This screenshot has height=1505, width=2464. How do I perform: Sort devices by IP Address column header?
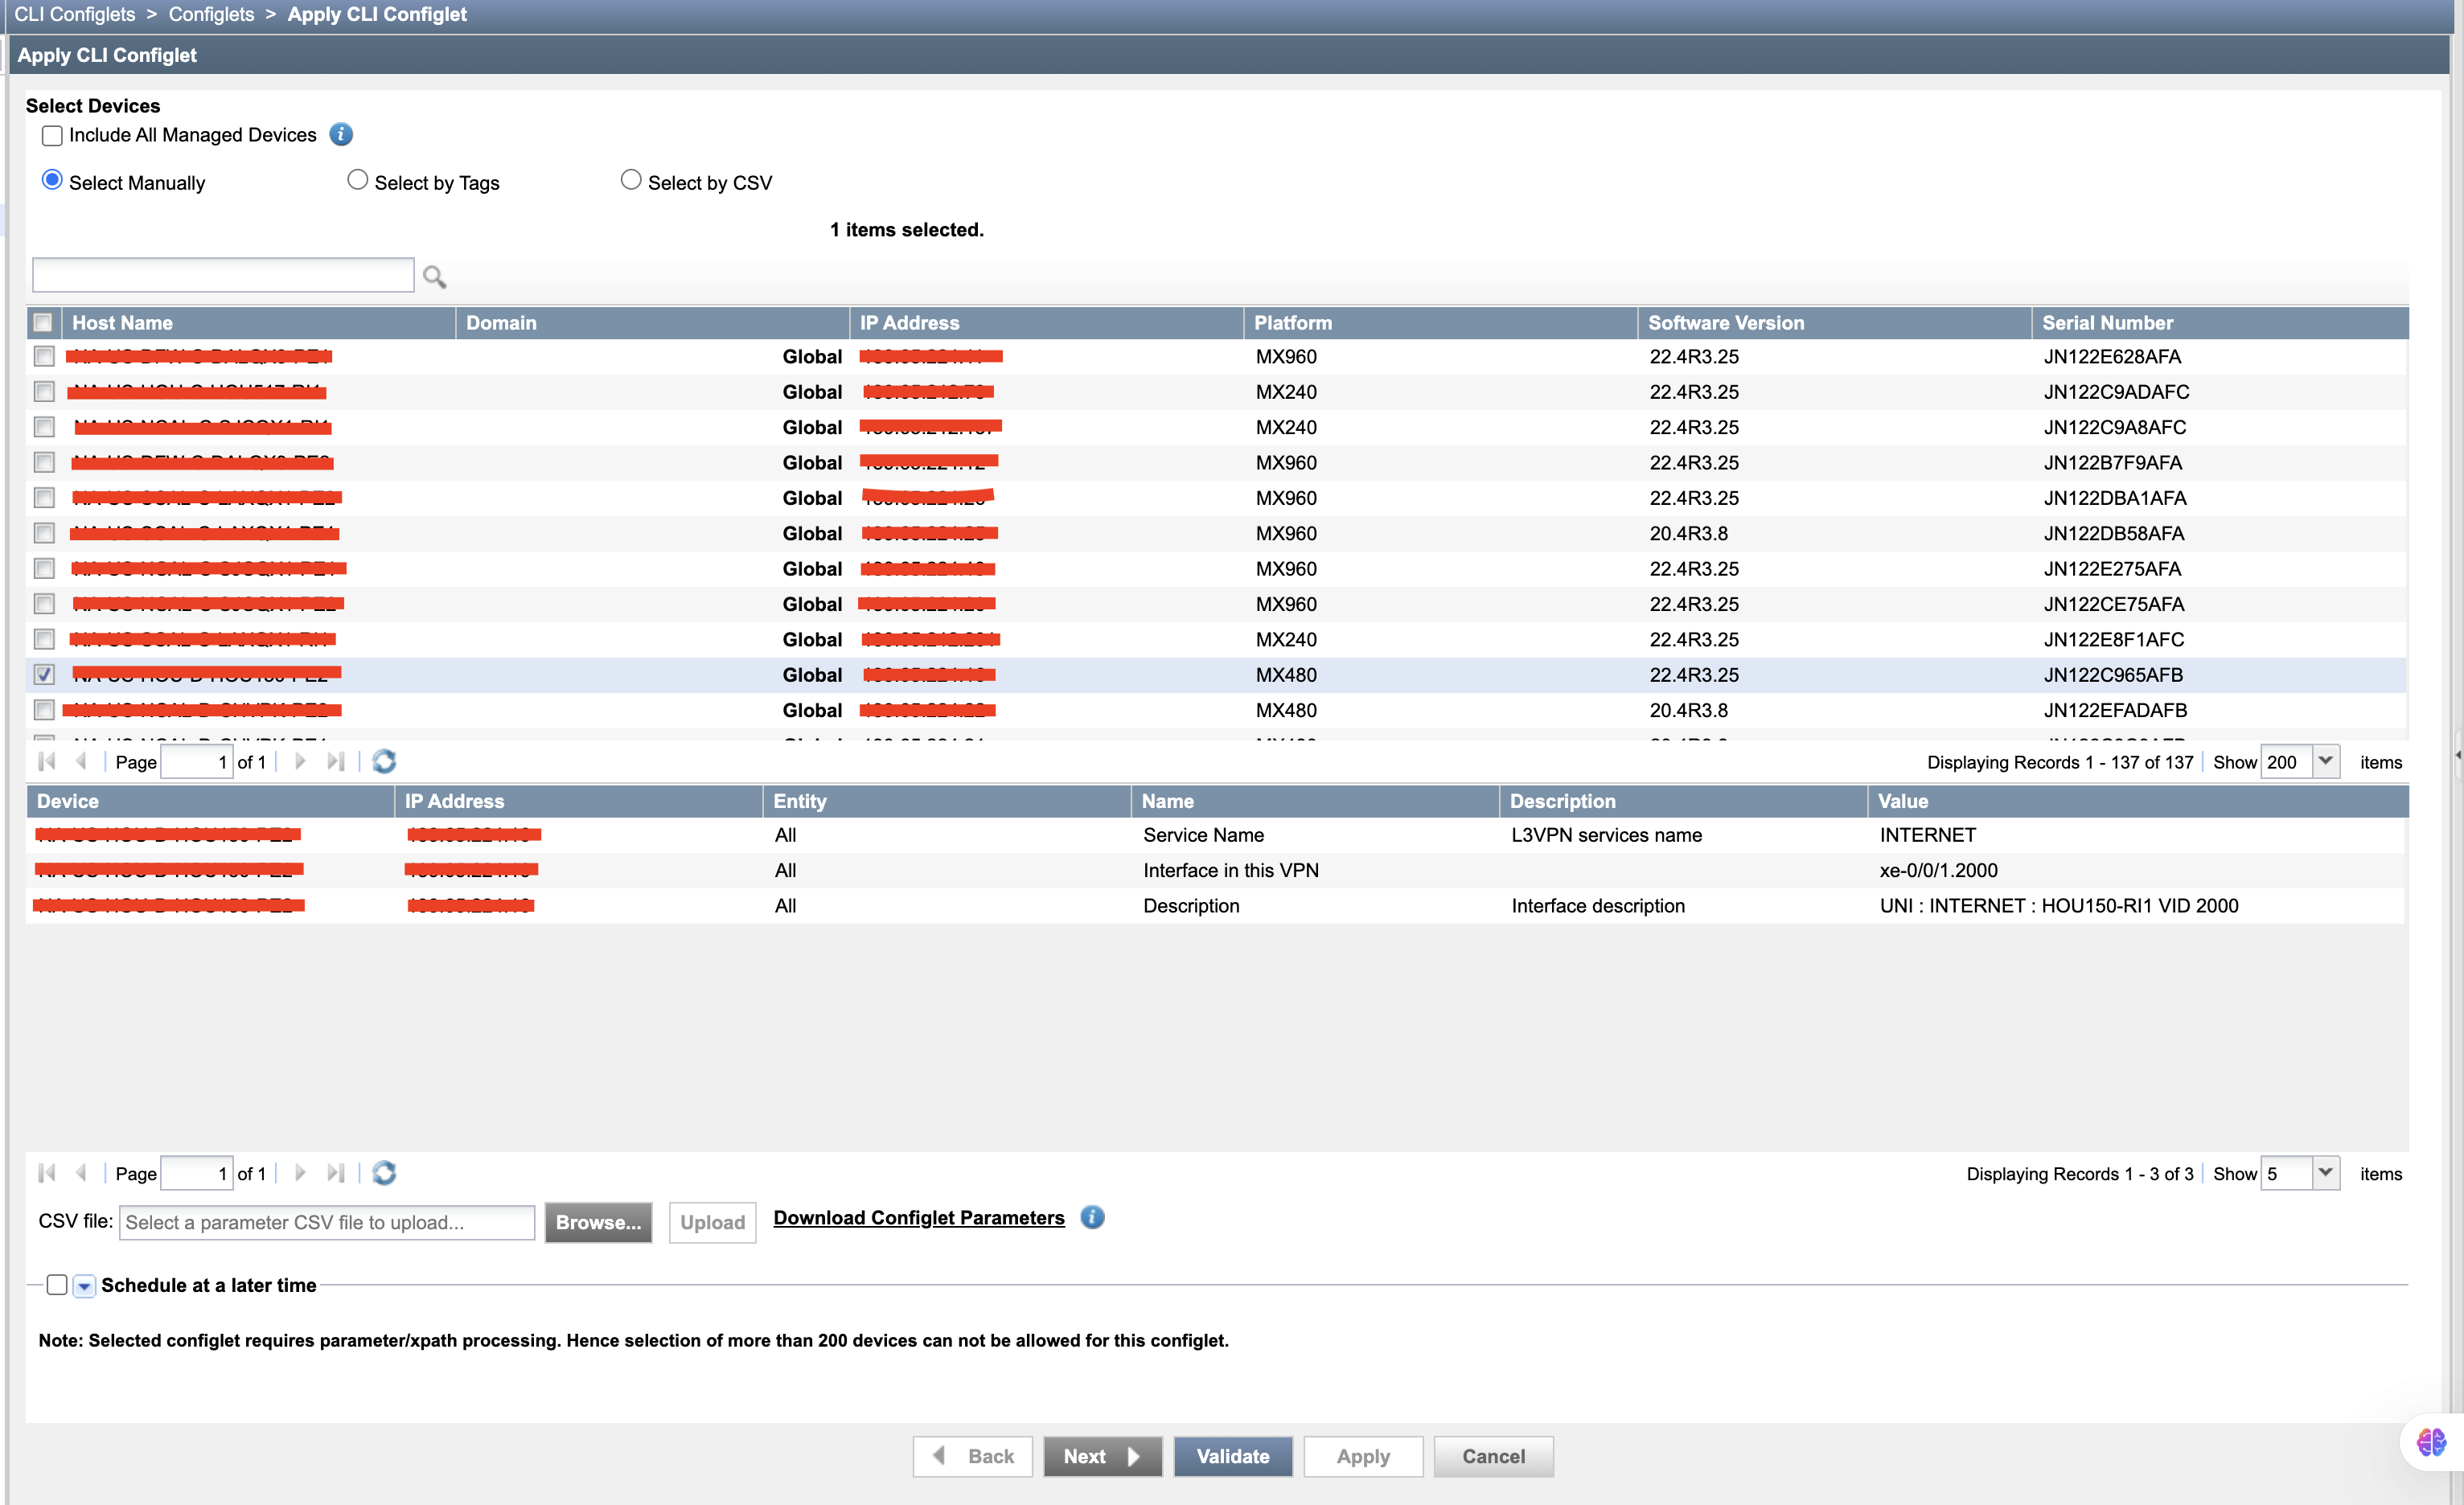click(x=1046, y=323)
